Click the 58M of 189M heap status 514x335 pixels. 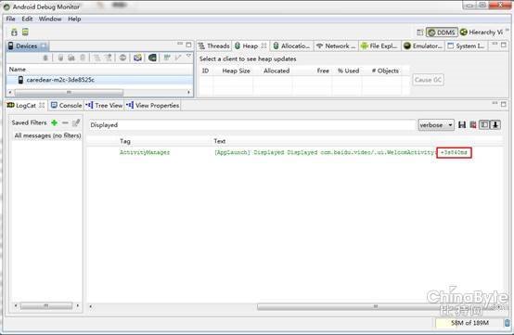coord(469,323)
